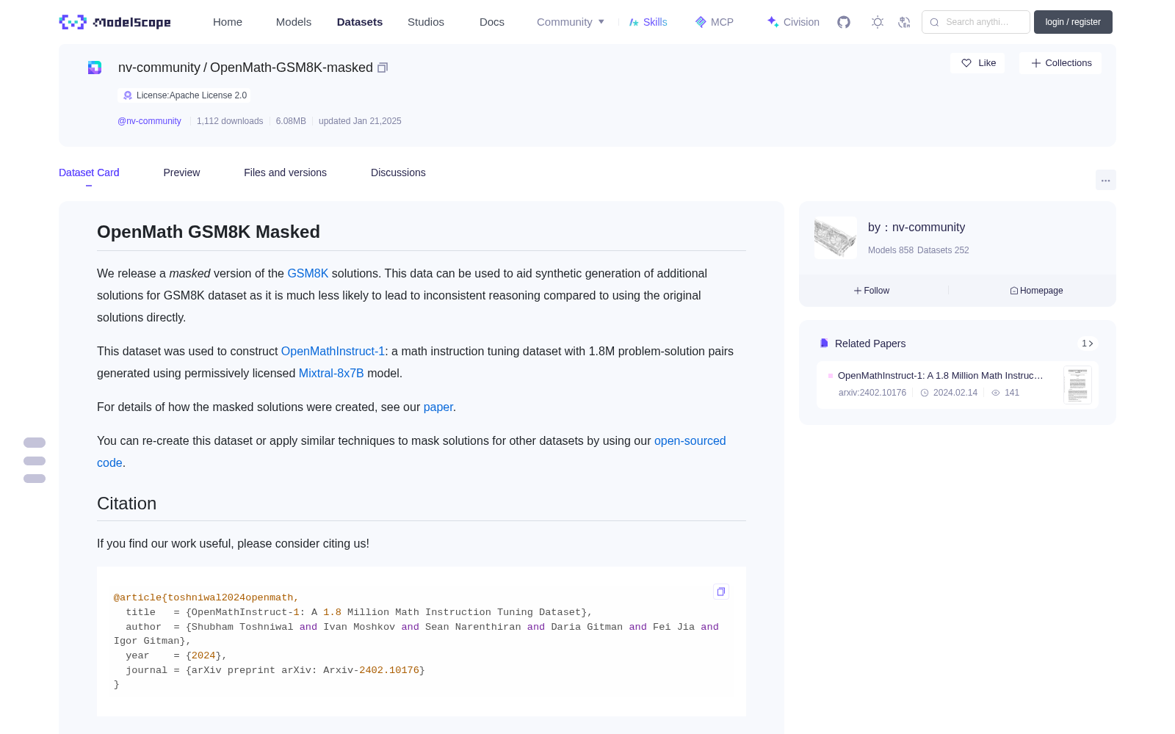Switch language with the translate icon

tap(904, 22)
